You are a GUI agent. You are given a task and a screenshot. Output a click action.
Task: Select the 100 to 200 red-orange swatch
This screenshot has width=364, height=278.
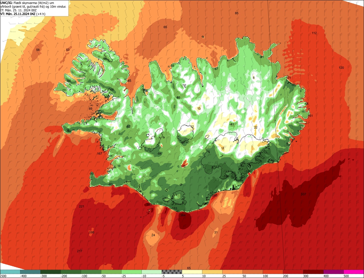coord(272,272)
